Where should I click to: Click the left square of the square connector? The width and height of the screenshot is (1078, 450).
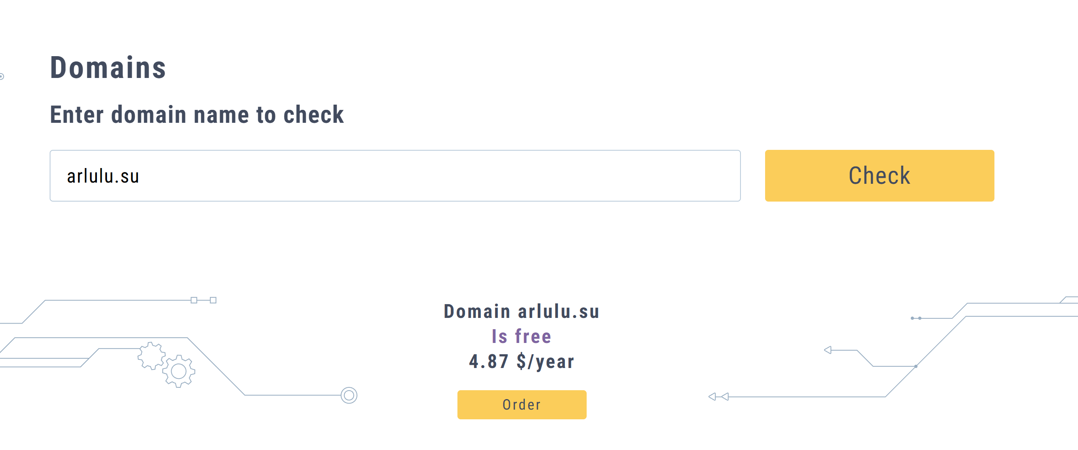[x=194, y=300]
